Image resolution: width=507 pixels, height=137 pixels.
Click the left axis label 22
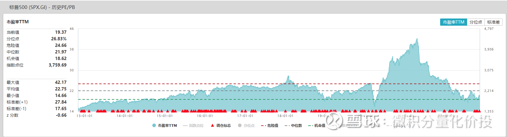click(72, 91)
